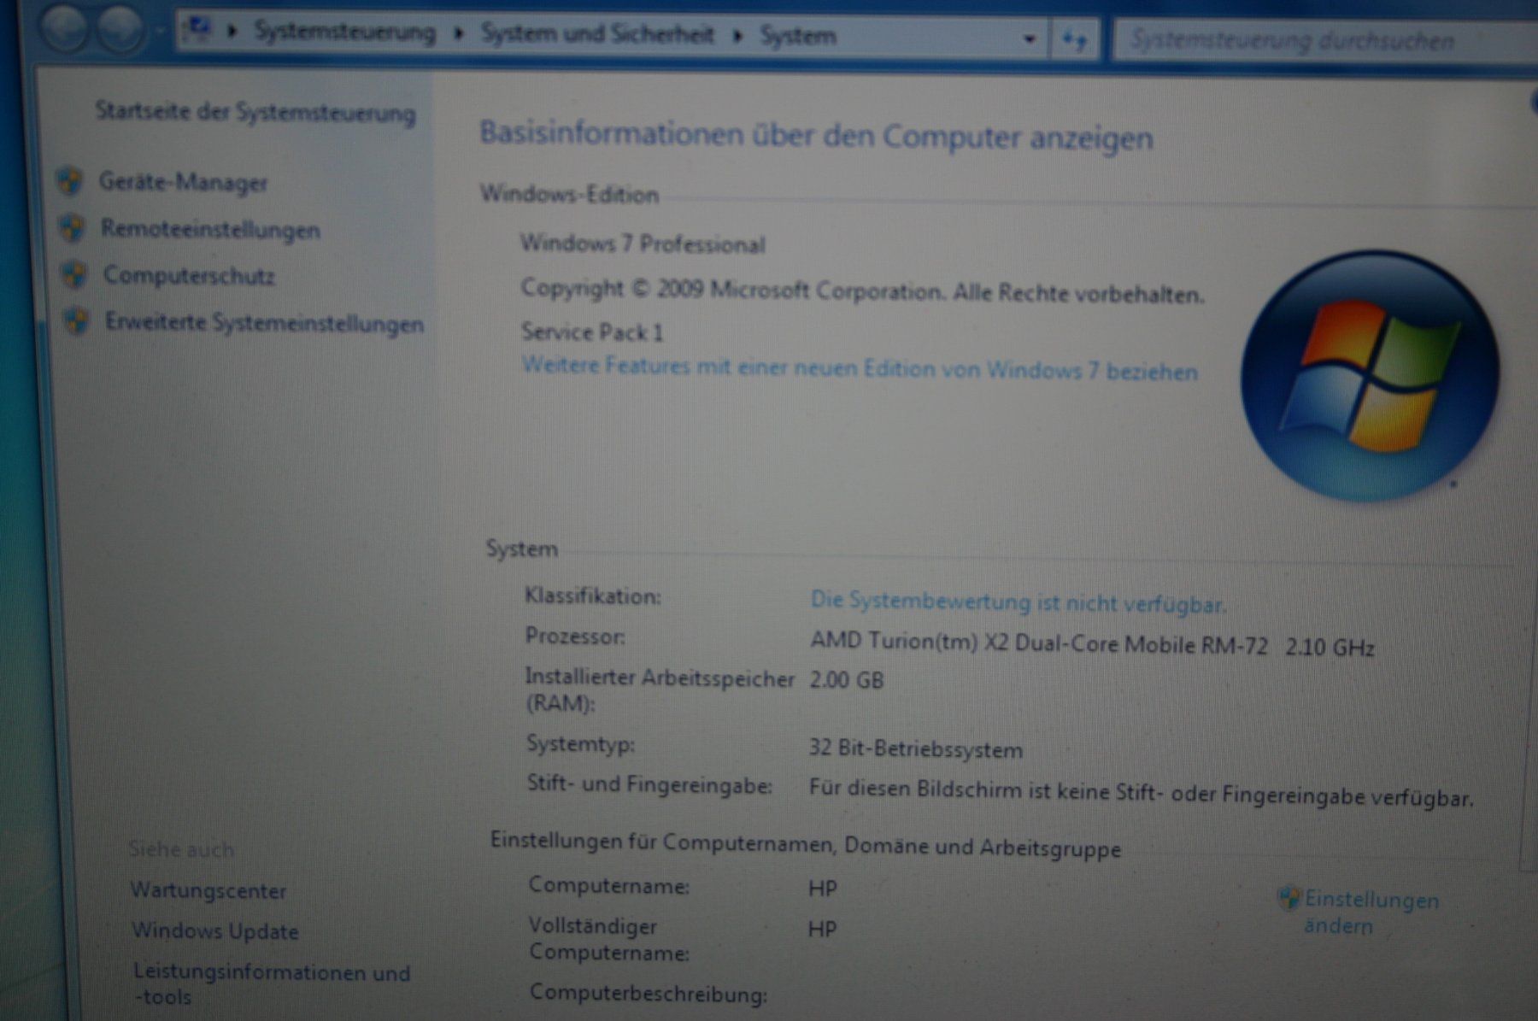Click Windows 7 Professional text
This screenshot has width=1538, height=1021.
[643, 244]
